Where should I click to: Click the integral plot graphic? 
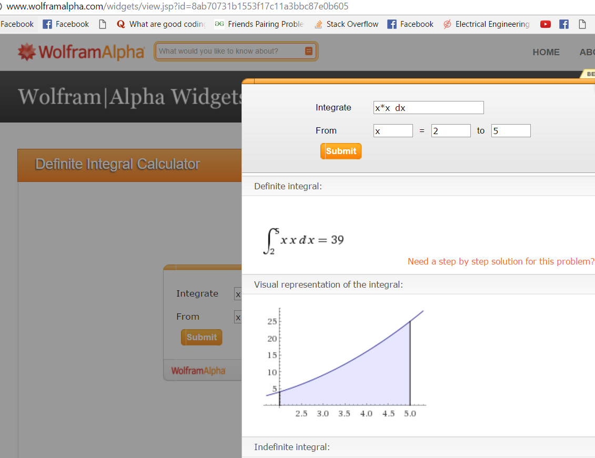tap(345, 363)
